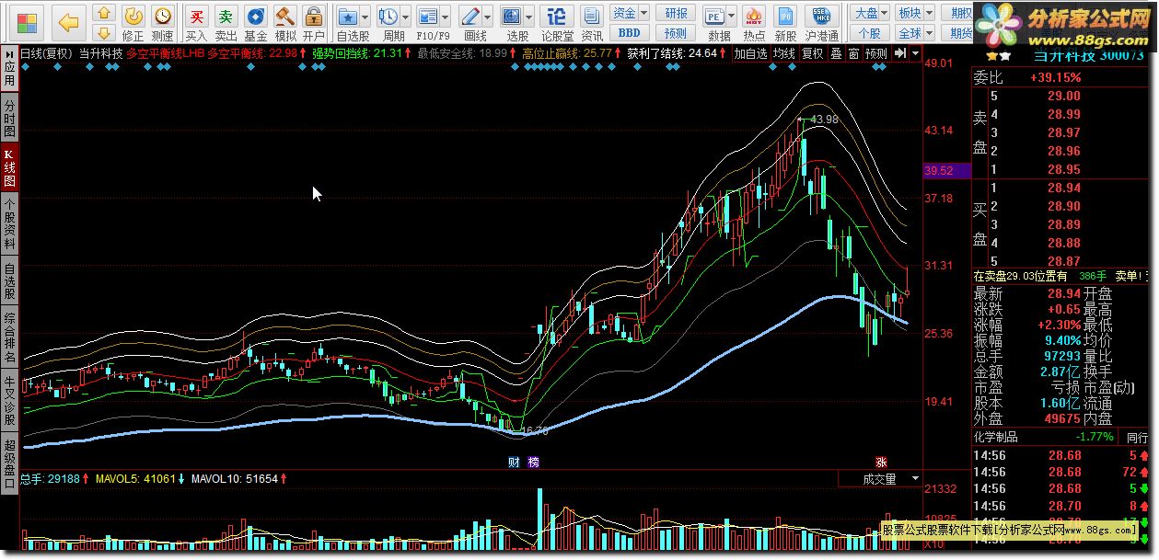Click the toolbar 预测 button under 研报

point(677,33)
